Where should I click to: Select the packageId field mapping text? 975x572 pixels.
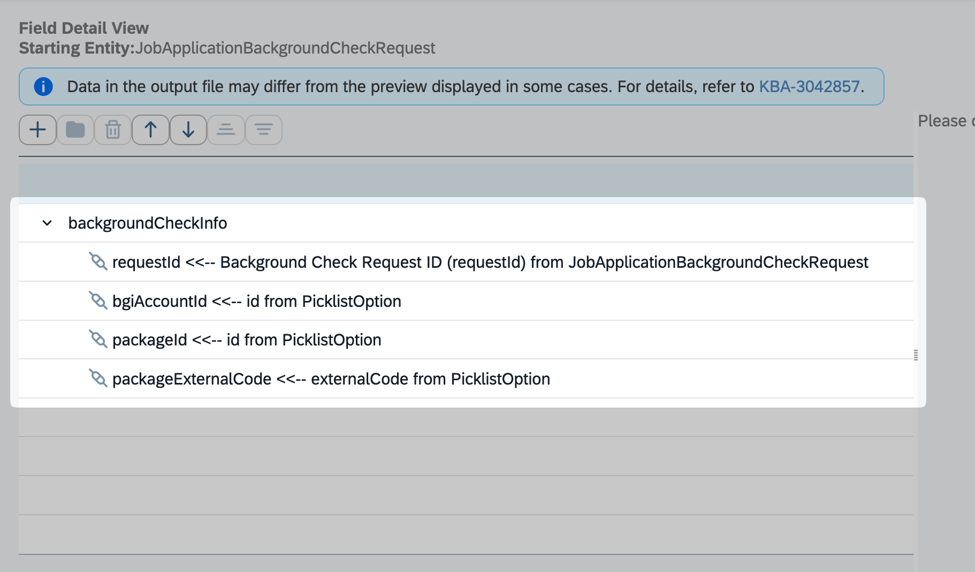(247, 340)
